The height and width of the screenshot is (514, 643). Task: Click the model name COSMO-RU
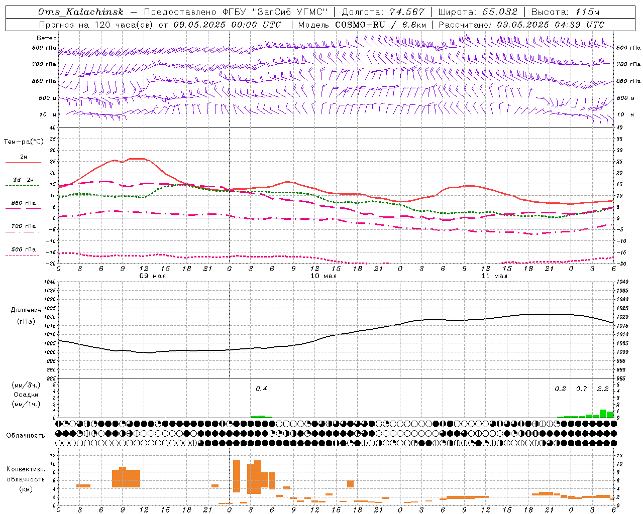pos(360,25)
